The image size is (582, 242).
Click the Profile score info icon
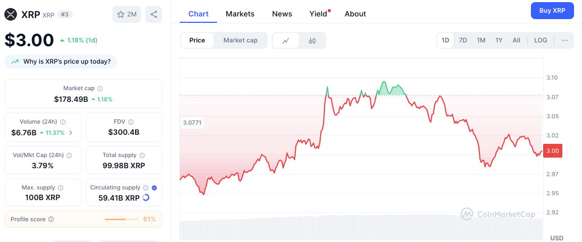point(51,219)
